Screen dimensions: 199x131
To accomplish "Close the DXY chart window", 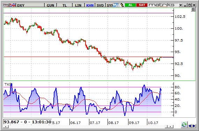I will click(x=194, y=5).
